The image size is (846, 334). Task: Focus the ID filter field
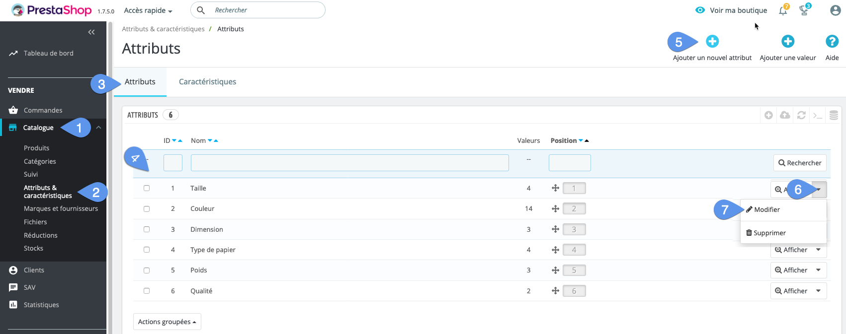point(173,163)
